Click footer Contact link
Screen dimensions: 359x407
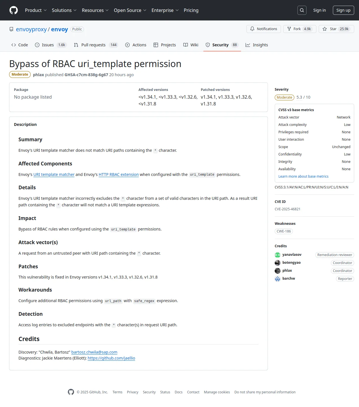(x=193, y=392)
